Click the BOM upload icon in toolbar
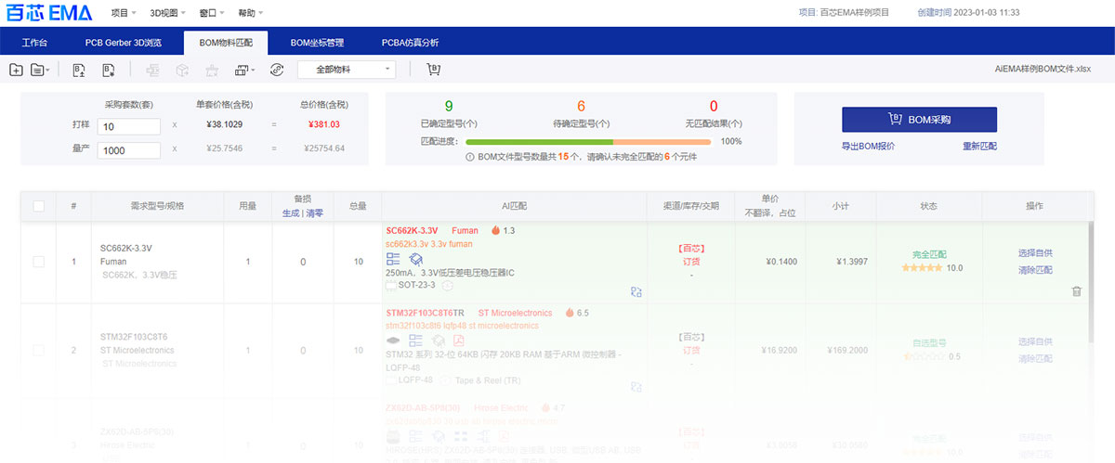This screenshot has width=1115, height=463. click(x=79, y=70)
